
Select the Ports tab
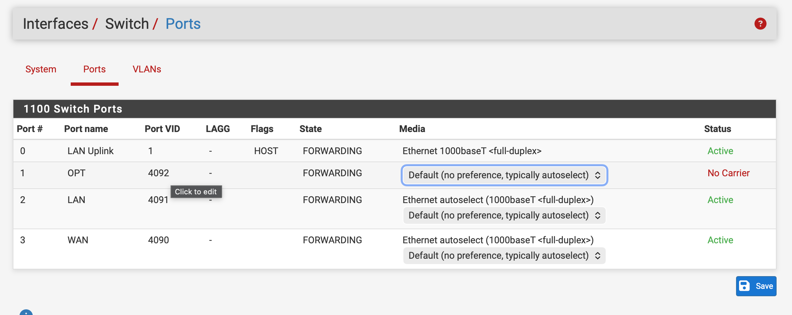94,69
